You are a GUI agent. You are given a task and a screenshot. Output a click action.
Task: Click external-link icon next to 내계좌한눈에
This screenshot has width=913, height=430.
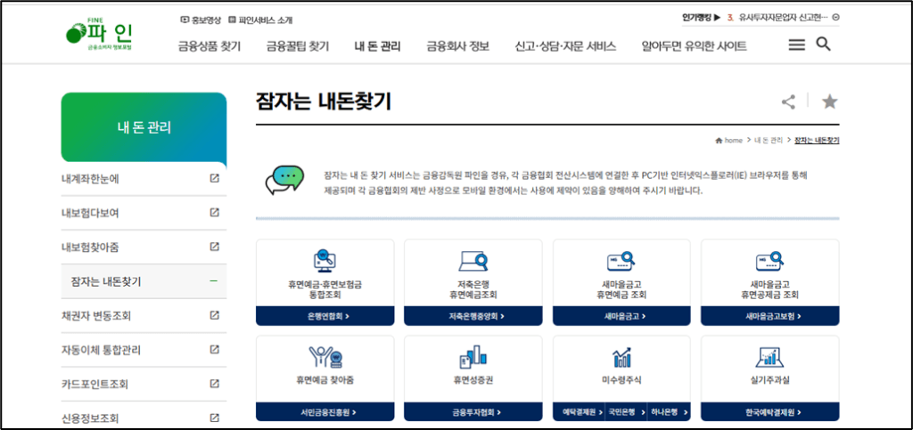pos(214,178)
